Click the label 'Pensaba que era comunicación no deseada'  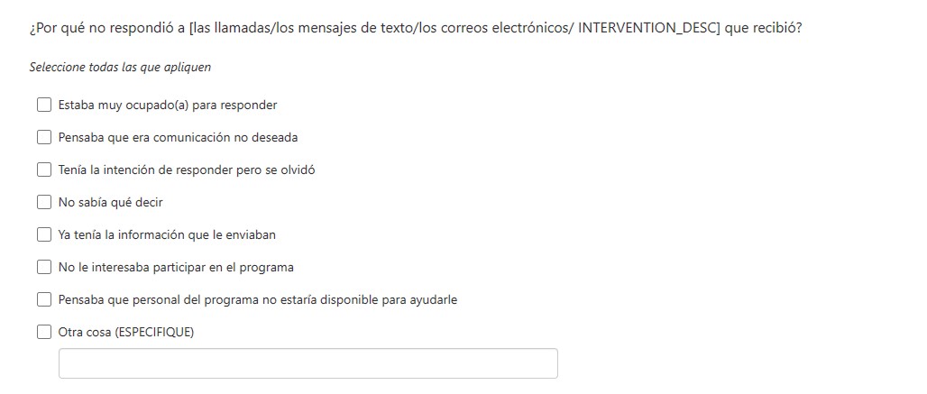coord(178,137)
